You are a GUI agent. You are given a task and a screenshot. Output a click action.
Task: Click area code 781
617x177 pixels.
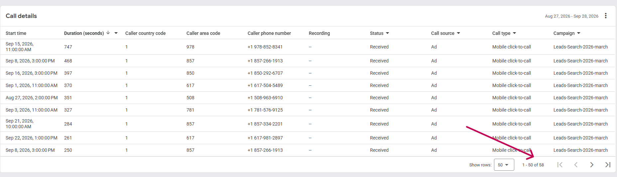click(x=190, y=110)
